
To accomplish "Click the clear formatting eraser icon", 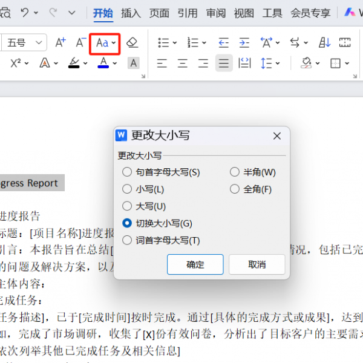I will (x=133, y=43).
